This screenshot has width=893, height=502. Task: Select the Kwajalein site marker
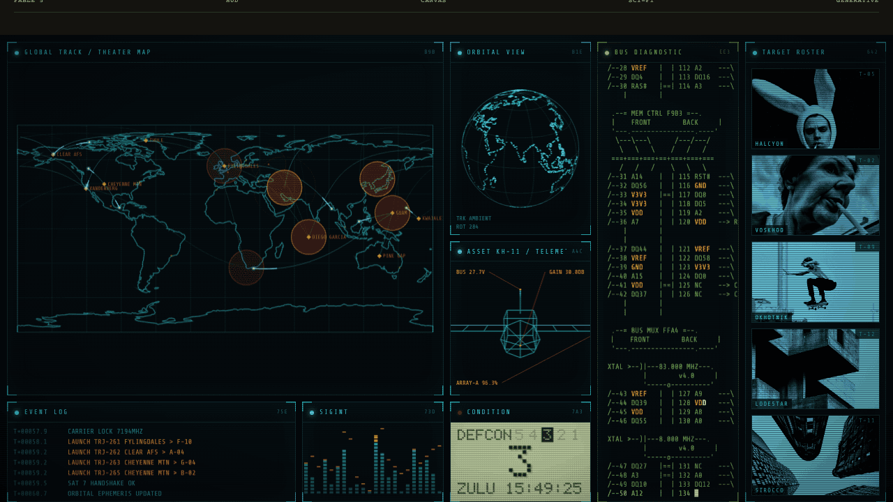tap(419, 218)
